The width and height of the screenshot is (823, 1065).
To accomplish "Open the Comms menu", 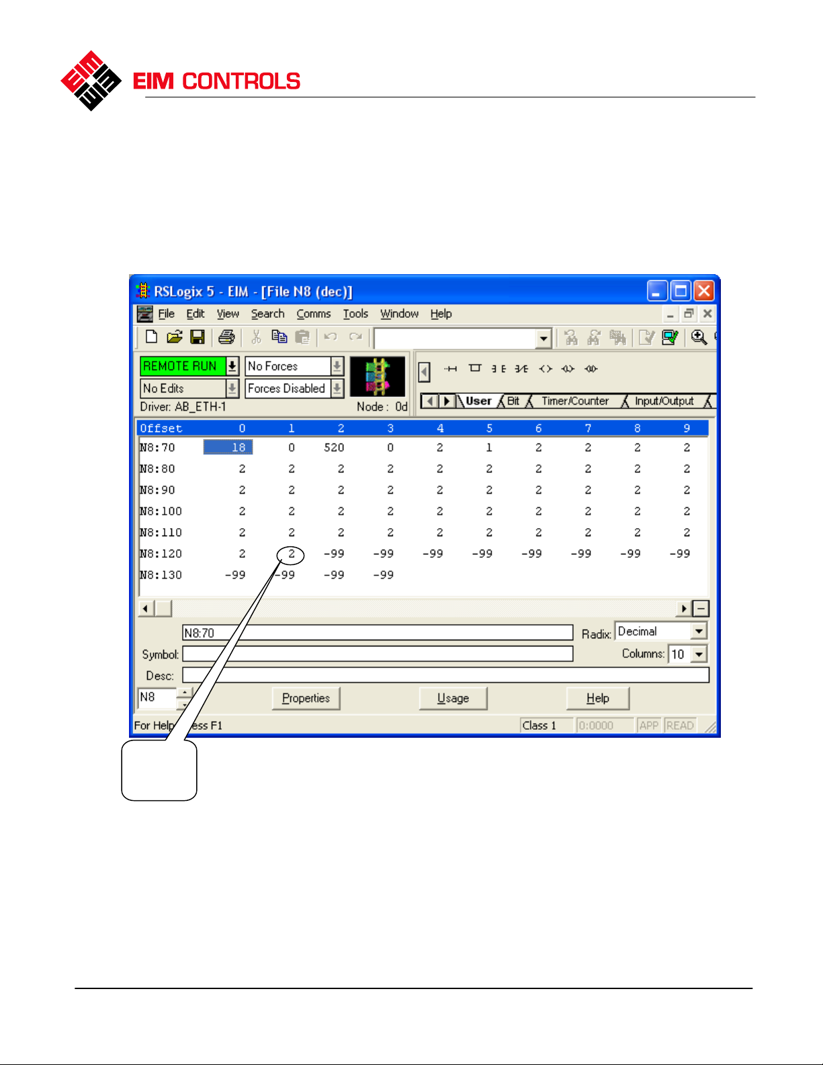I will click(314, 314).
